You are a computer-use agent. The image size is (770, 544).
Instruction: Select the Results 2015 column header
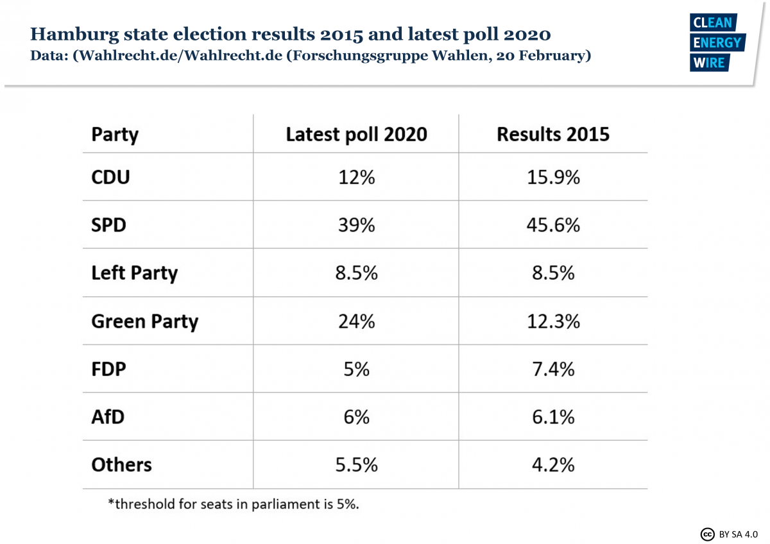coord(552,135)
